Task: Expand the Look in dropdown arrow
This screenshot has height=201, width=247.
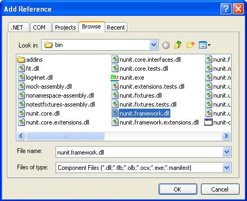Action: click(x=154, y=45)
